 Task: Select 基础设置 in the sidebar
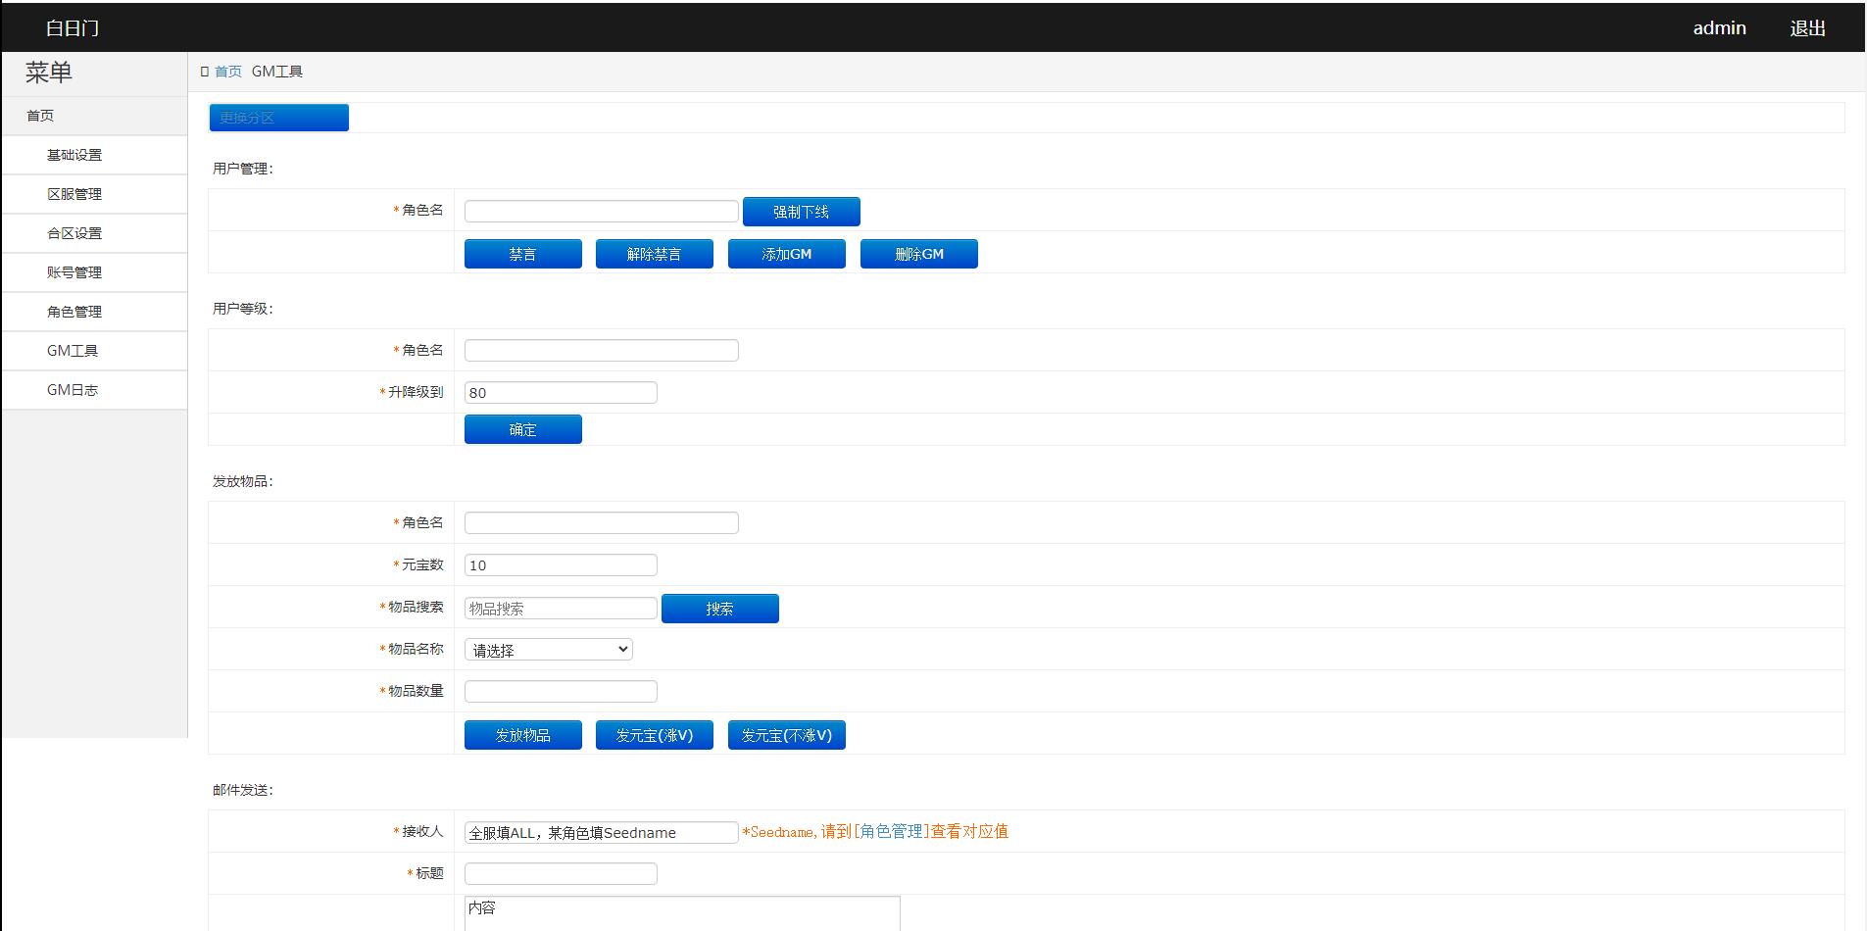pyautogui.click(x=74, y=154)
